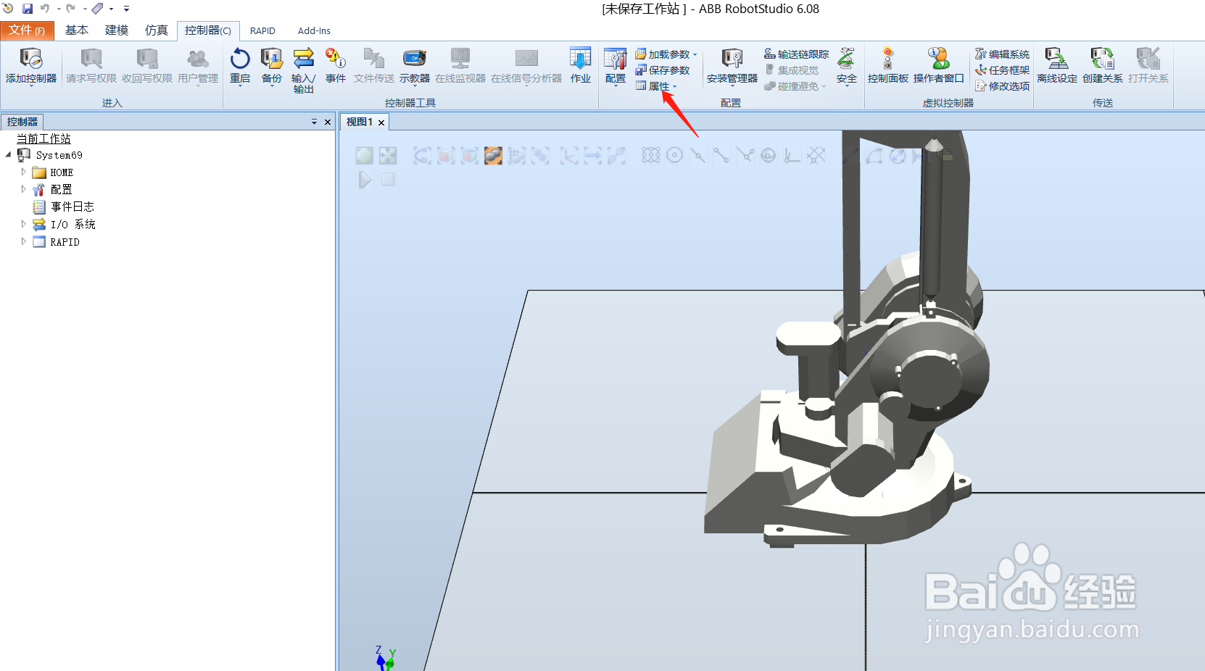Viewport: 1205px width, 671px height.
Task: Toggle the snap-end icon in the view toolbar
Action: click(x=721, y=155)
